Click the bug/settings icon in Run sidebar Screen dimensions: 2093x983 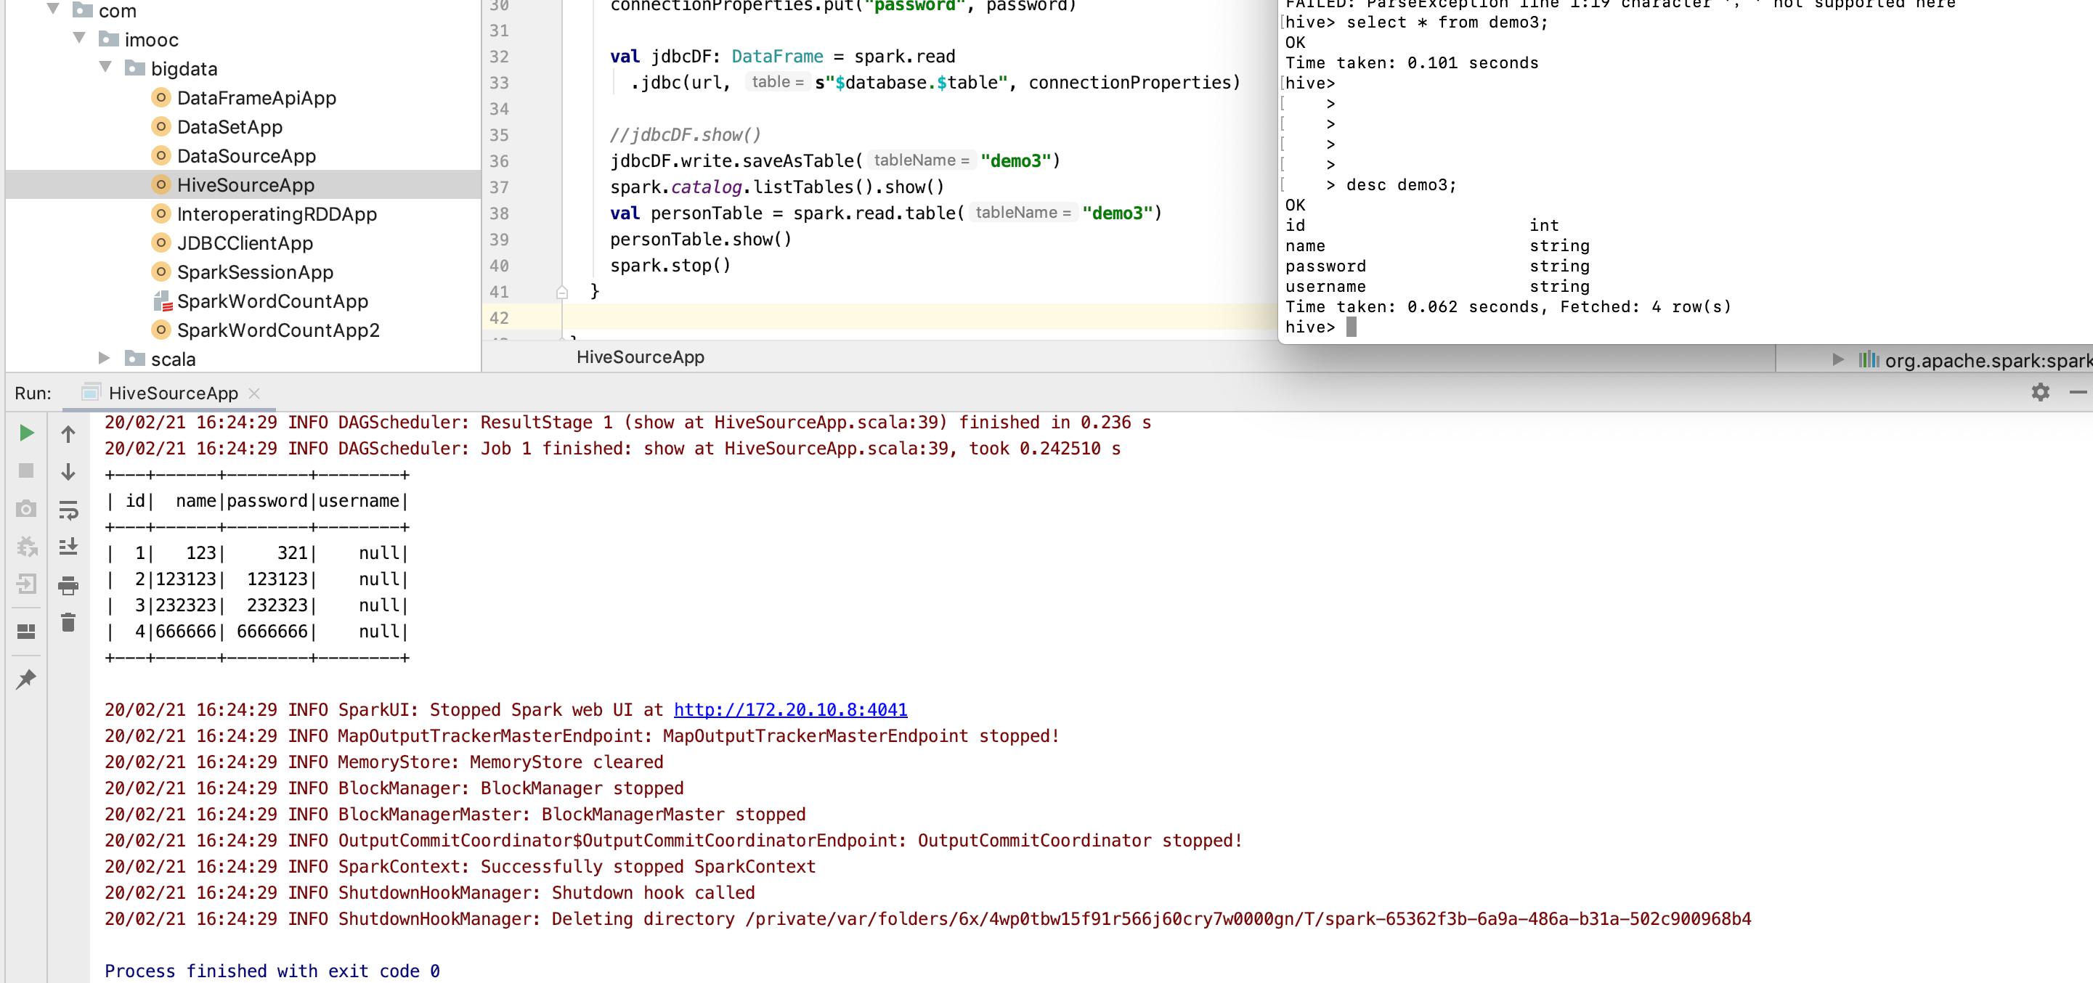pyautogui.click(x=26, y=546)
